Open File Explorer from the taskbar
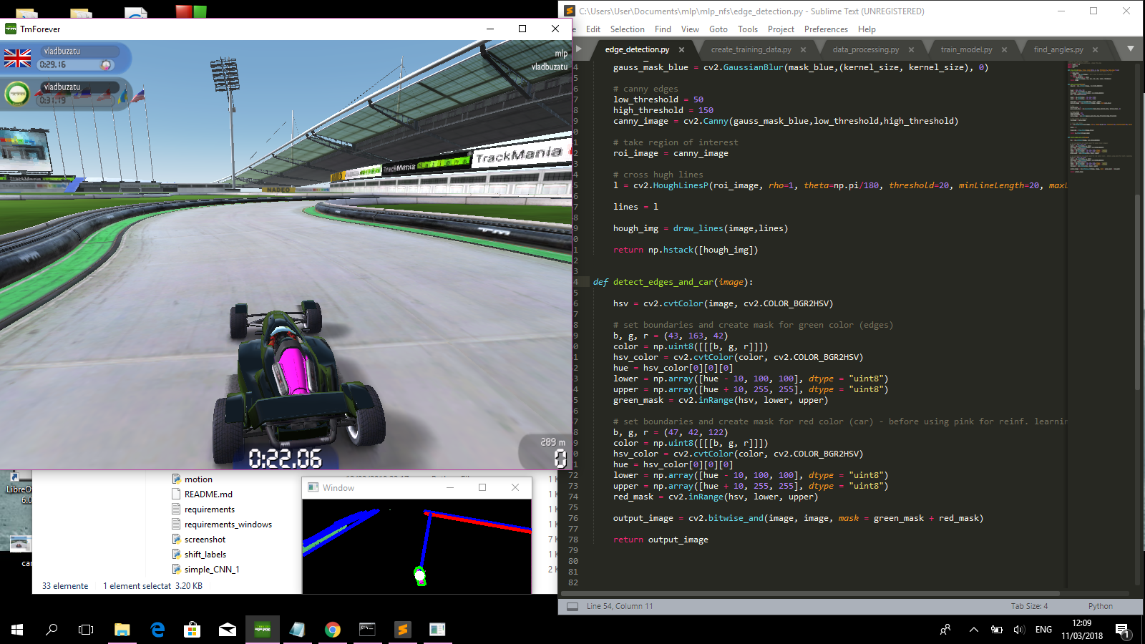The height and width of the screenshot is (644, 1145). (122, 630)
